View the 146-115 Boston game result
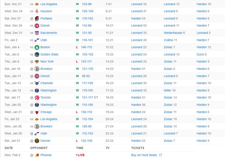 click(x=87, y=47)
